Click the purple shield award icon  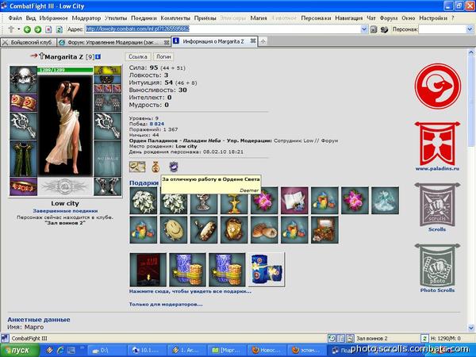click(173, 167)
